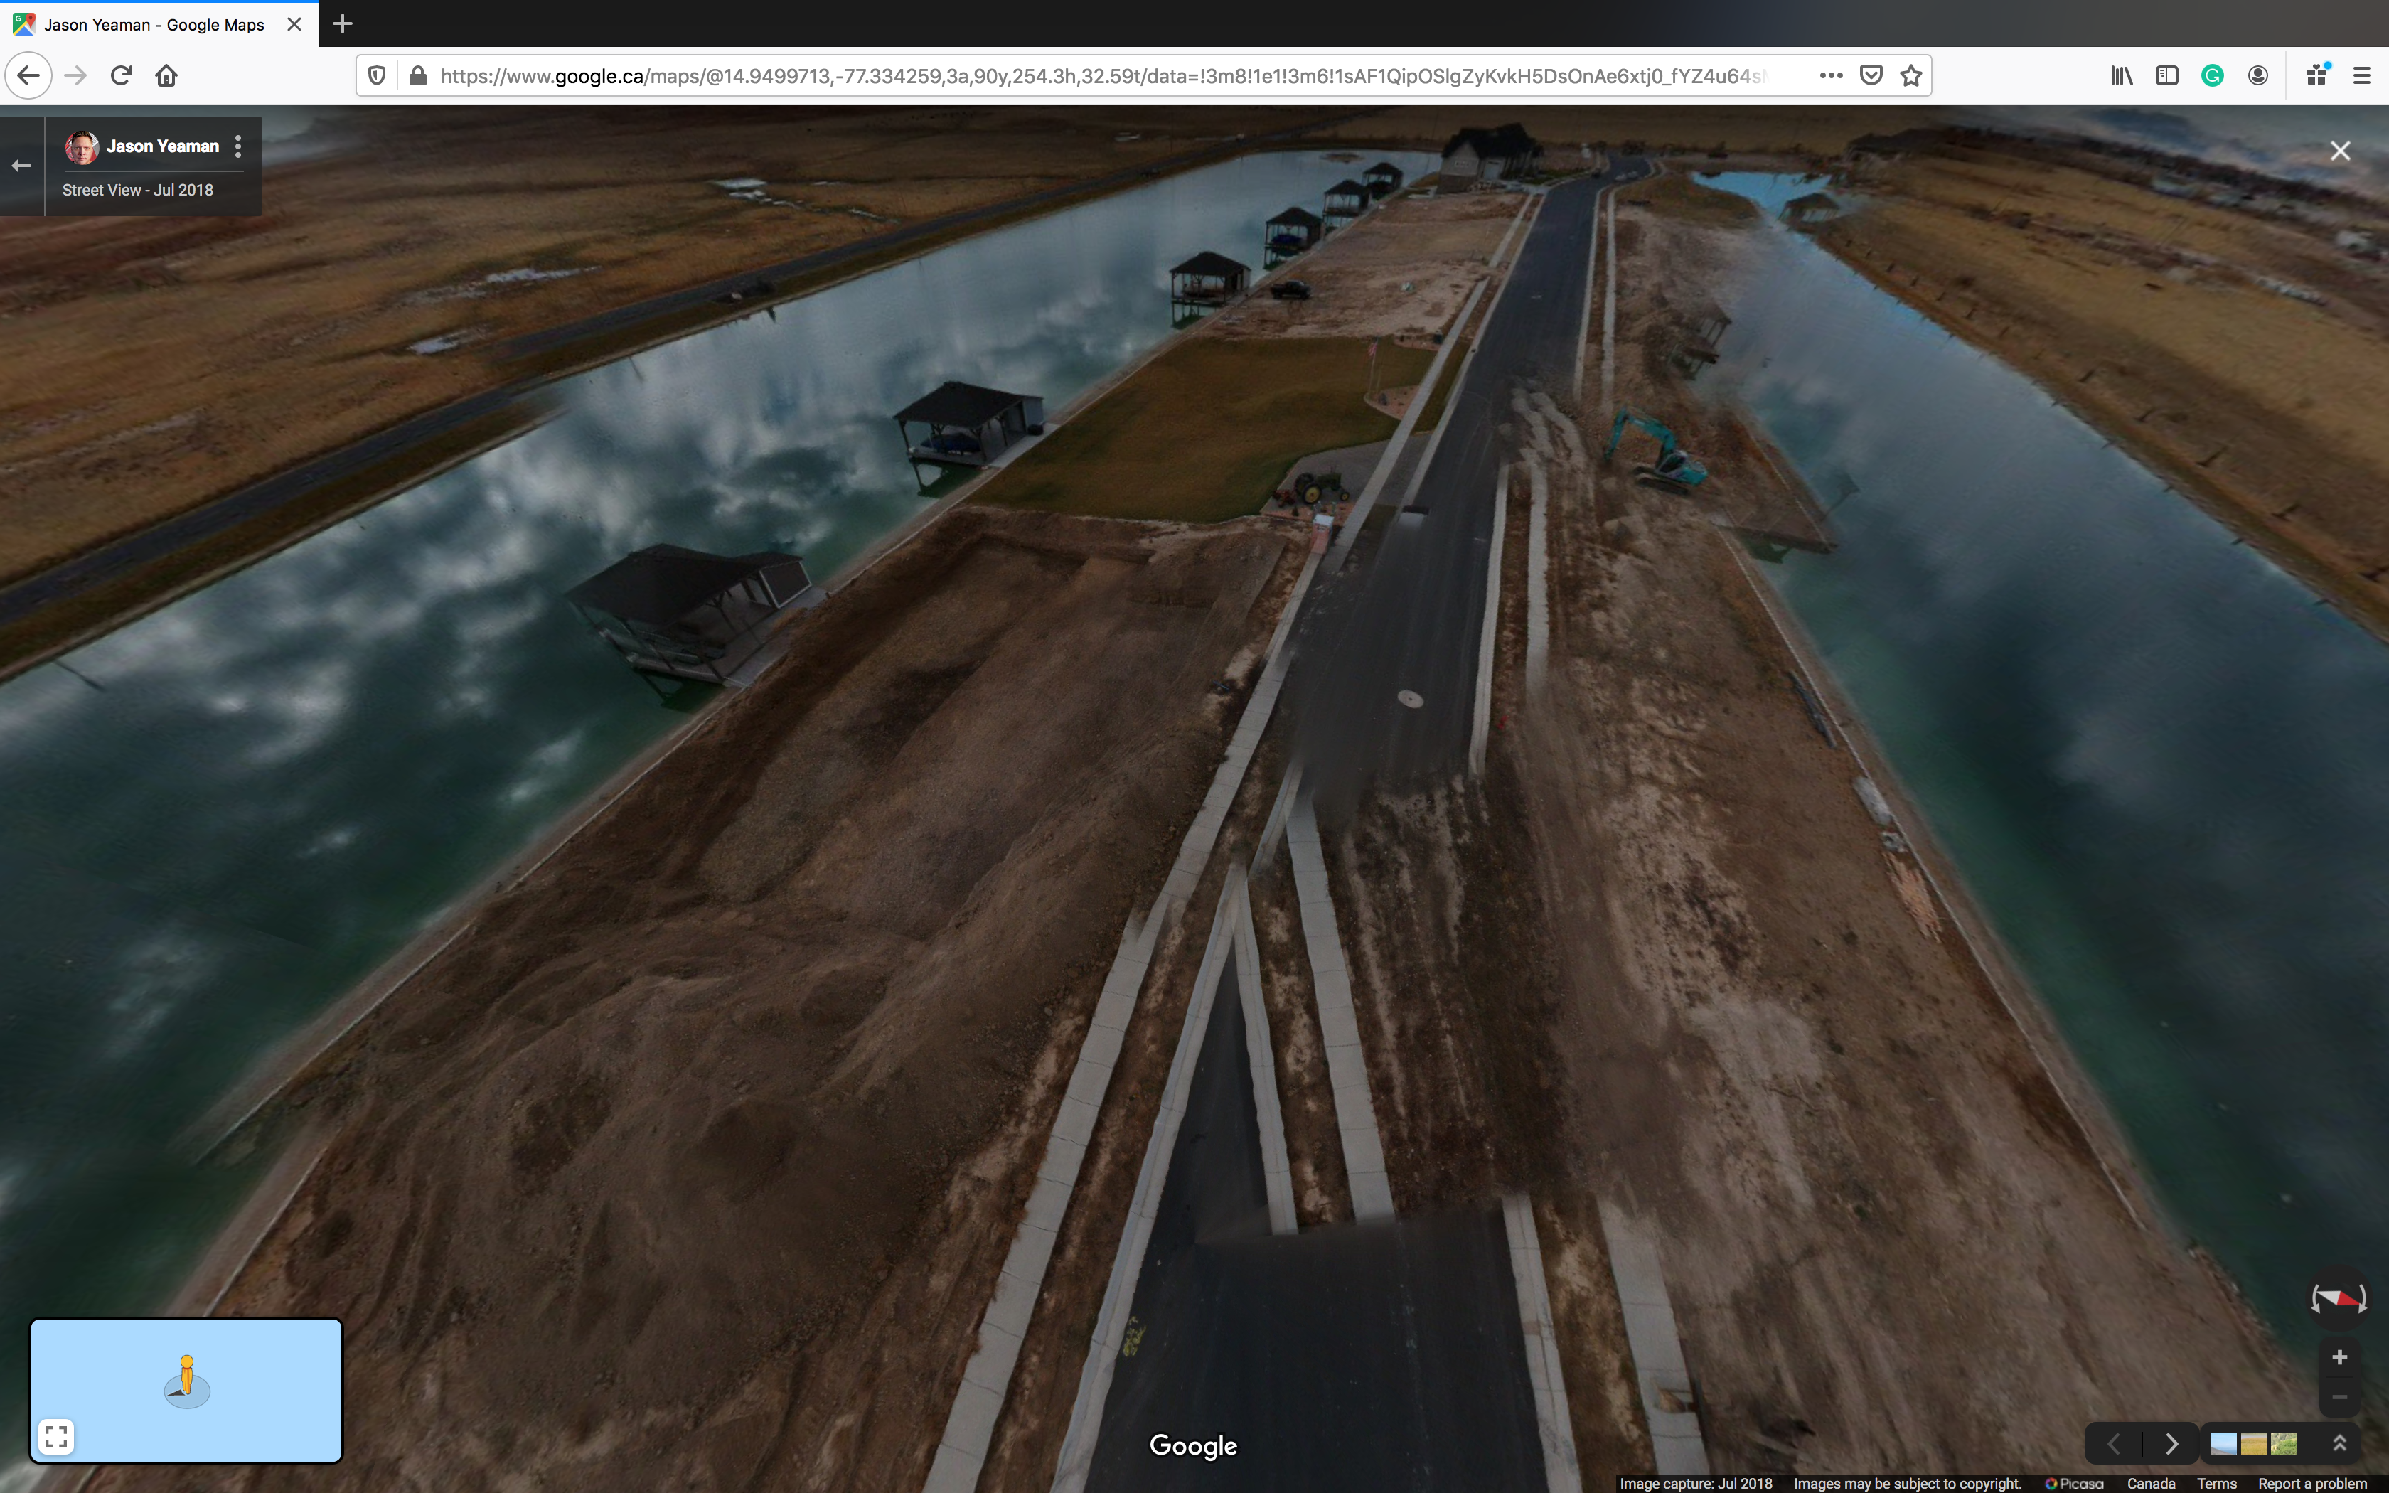This screenshot has width=2389, height=1493.
Task: Click the back arrow beside Jason Yeaman
Action: 22,166
